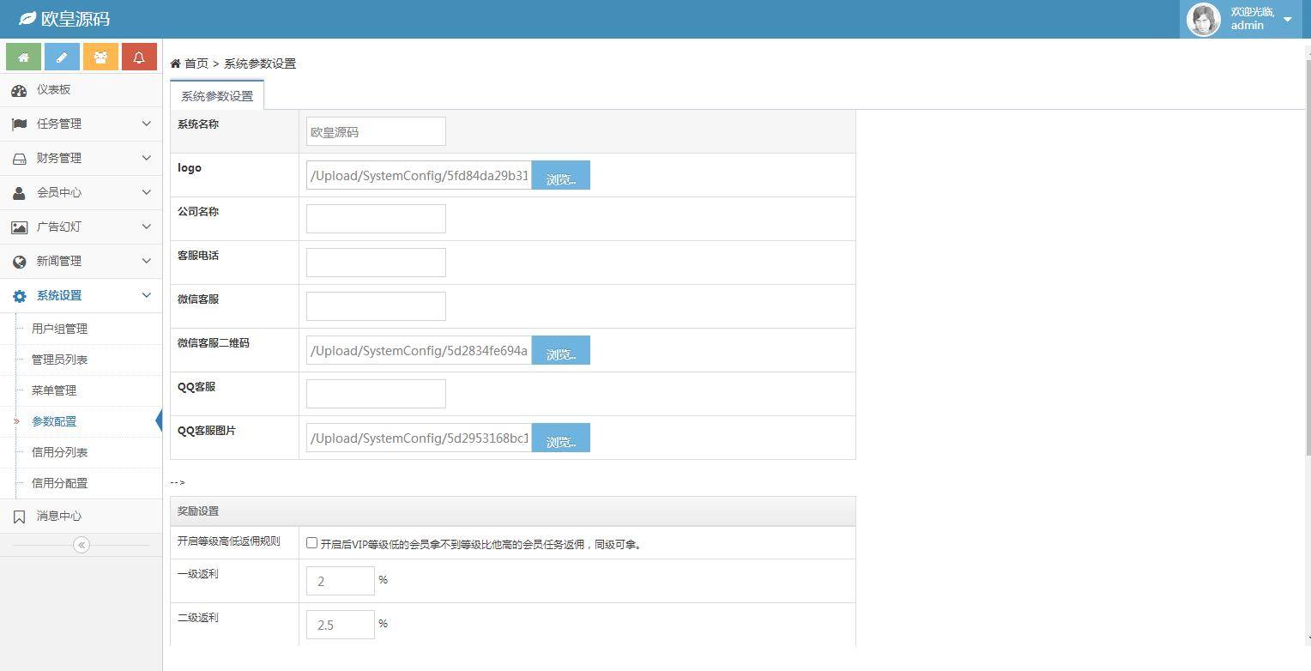
Task: Open the admin user dropdown arrow
Action: [x=1287, y=19]
